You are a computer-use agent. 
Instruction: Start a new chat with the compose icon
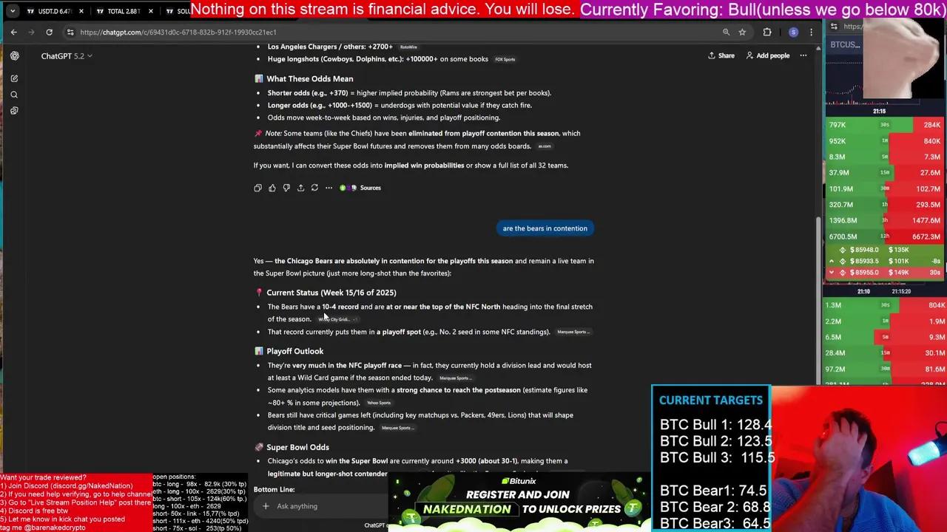point(14,78)
